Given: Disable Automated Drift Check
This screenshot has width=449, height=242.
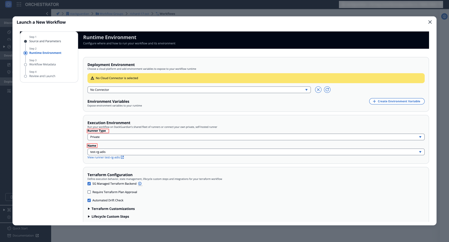Looking at the screenshot, I should tap(89, 200).
